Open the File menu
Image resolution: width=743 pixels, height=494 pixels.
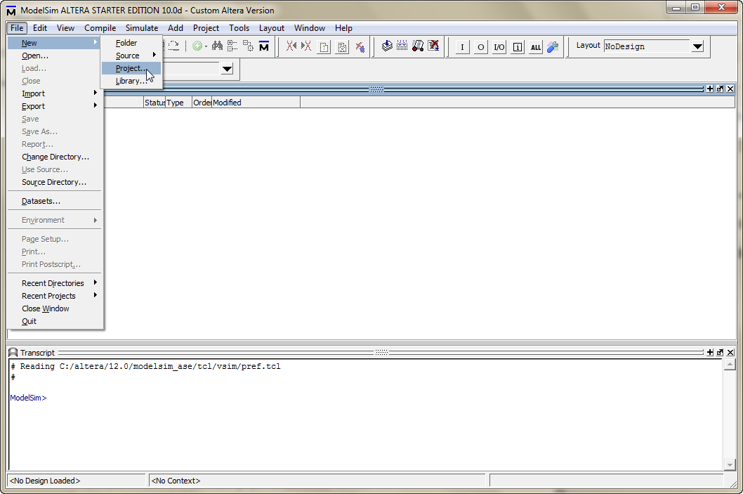point(17,28)
